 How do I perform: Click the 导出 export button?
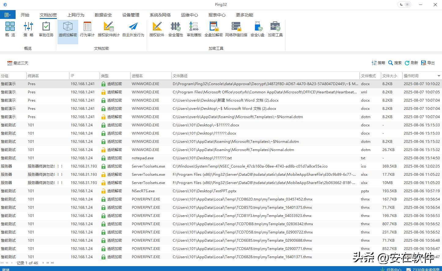(428, 63)
